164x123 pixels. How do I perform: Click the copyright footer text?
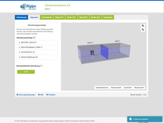coord(54,121)
